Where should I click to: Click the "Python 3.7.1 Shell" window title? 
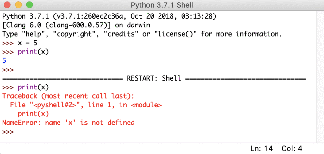162,5
